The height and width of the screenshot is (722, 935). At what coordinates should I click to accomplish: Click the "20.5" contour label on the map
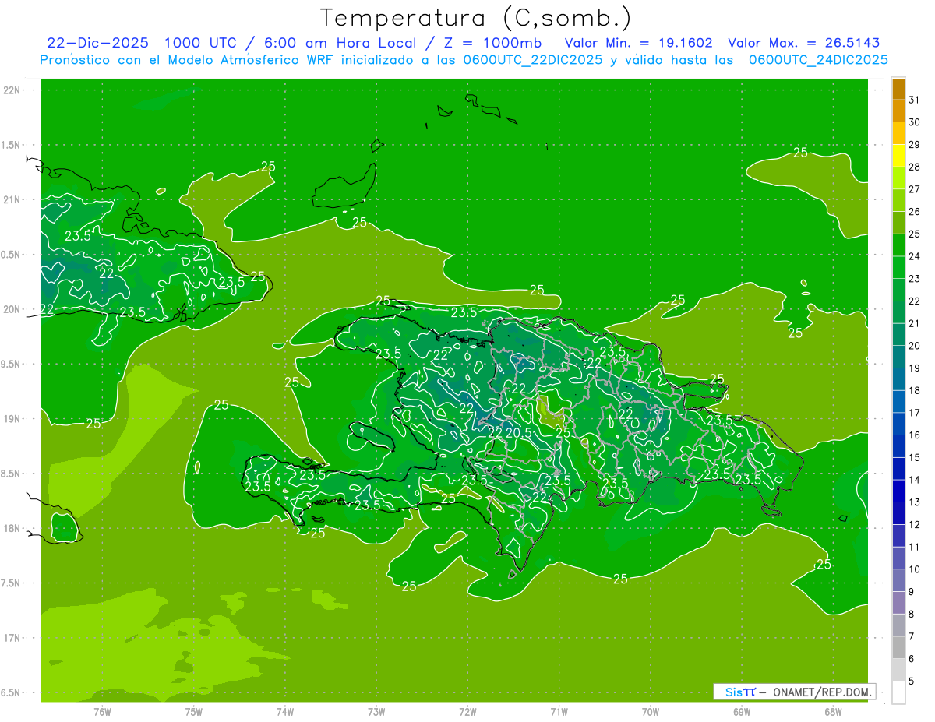coord(518,432)
